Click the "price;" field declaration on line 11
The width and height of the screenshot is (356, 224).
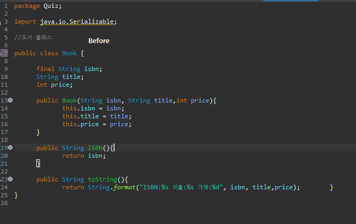(62, 85)
